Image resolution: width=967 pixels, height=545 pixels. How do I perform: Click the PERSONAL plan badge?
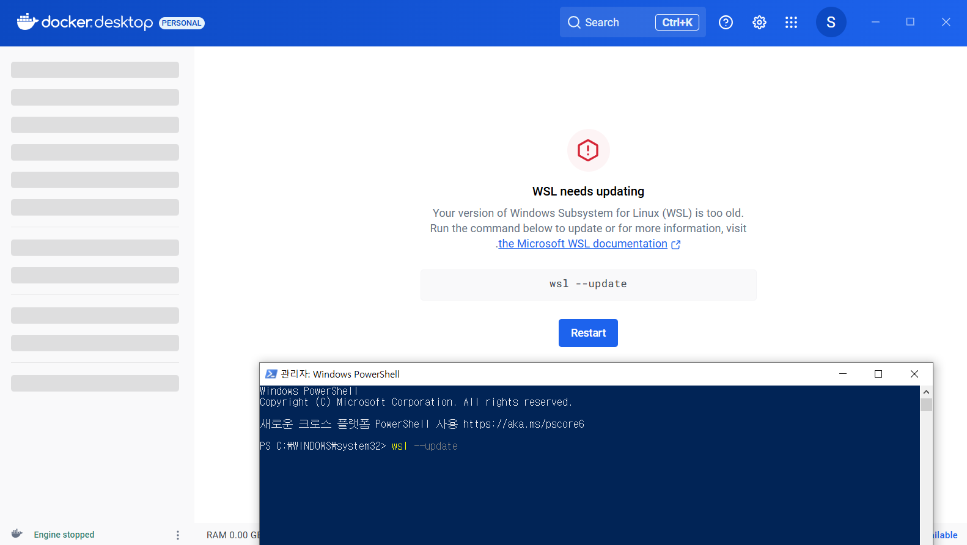[182, 23]
